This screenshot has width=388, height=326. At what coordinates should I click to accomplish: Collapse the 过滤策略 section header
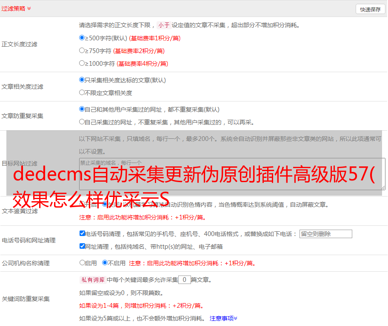click(x=16, y=8)
